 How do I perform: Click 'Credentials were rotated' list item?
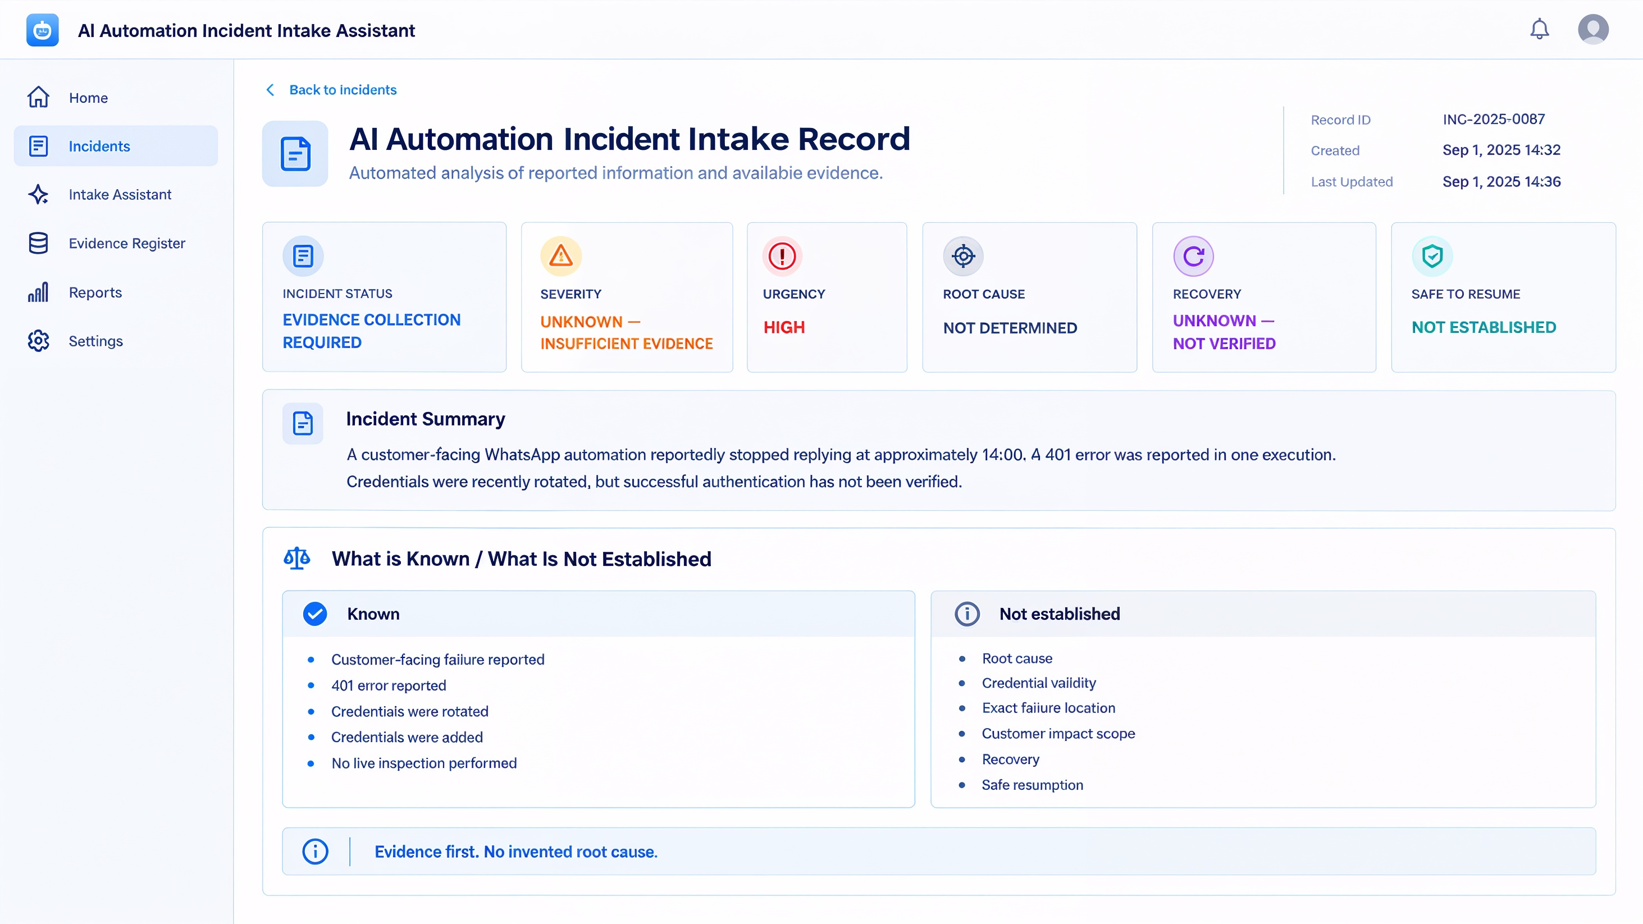[409, 711]
